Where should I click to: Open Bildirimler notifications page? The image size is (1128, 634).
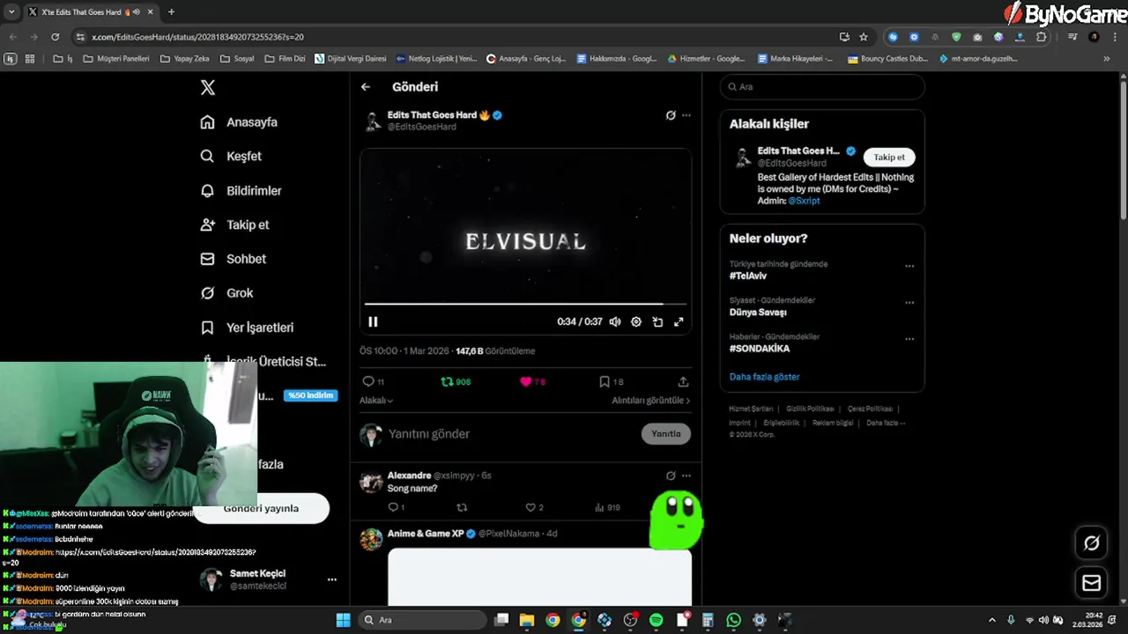(x=241, y=190)
